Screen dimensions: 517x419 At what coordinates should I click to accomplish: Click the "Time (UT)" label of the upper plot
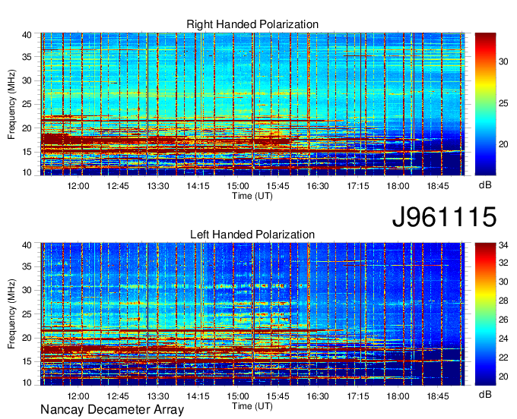tap(252, 196)
